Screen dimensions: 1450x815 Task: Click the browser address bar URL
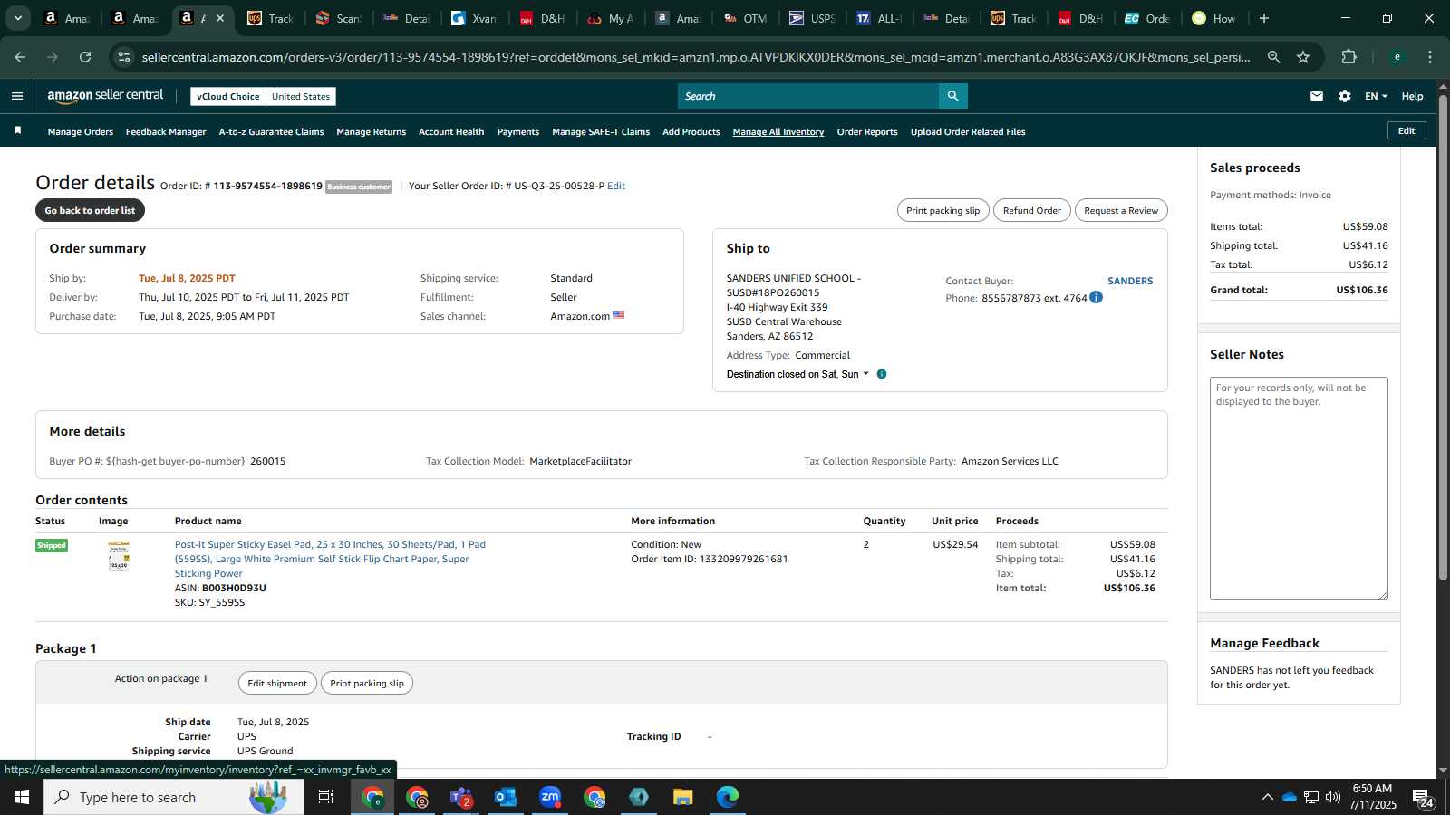click(x=696, y=57)
